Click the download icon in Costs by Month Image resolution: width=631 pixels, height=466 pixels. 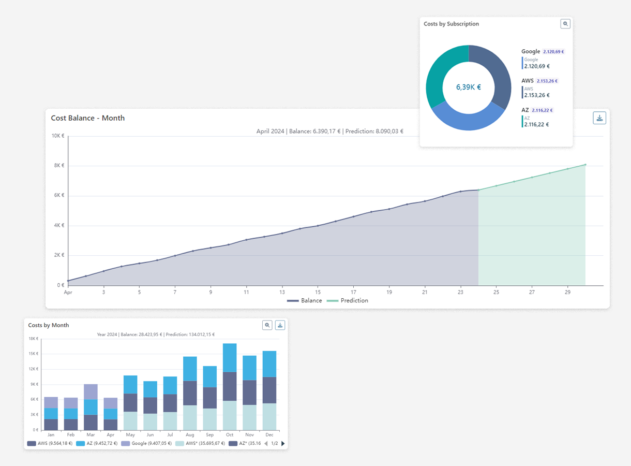[x=280, y=325]
